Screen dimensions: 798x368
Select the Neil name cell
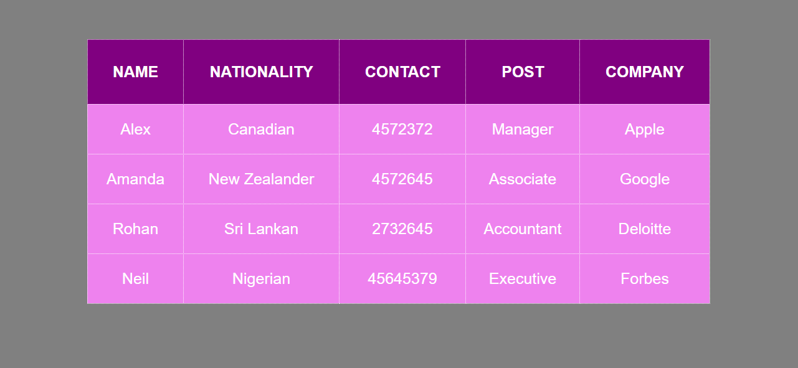(x=135, y=278)
